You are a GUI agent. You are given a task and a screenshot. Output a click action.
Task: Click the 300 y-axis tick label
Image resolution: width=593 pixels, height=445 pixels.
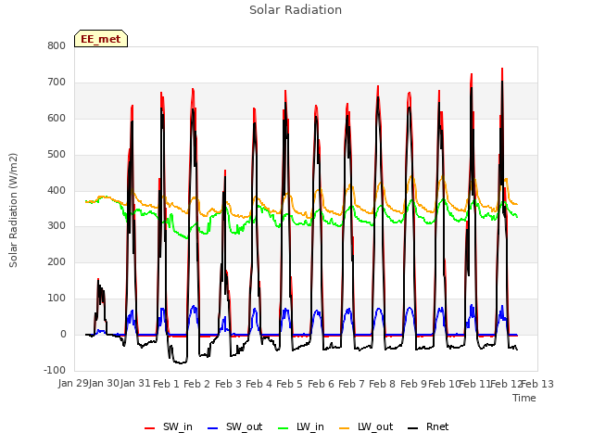57,226
